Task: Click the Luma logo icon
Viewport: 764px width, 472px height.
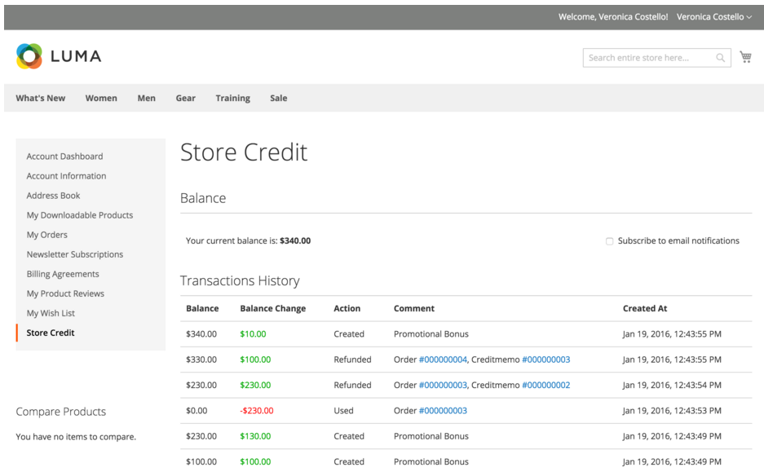Action: coord(29,56)
